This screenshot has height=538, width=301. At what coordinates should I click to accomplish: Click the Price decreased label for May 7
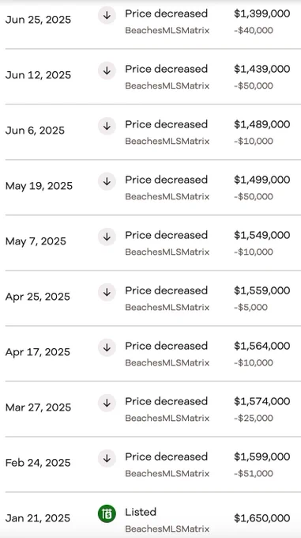[x=167, y=235]
